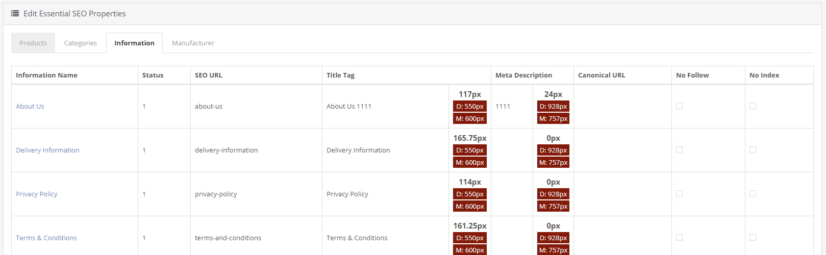
Task: Toggle No Follow for Terms & Conditions
Action: coord(679,237)
